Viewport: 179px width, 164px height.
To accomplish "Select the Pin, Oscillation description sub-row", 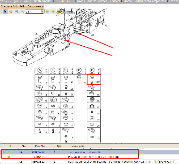I will point(94,157).
